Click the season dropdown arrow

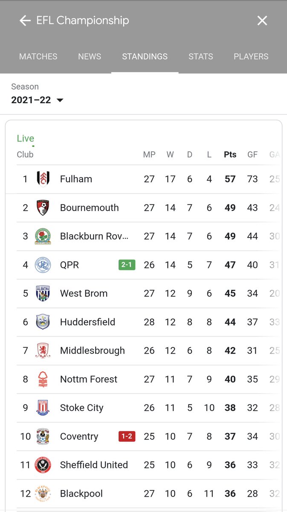(60, 100)
